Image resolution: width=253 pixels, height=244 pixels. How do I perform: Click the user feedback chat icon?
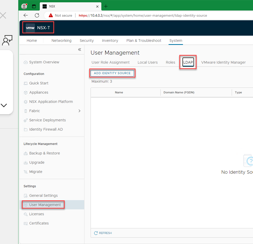tap(7, 40)
